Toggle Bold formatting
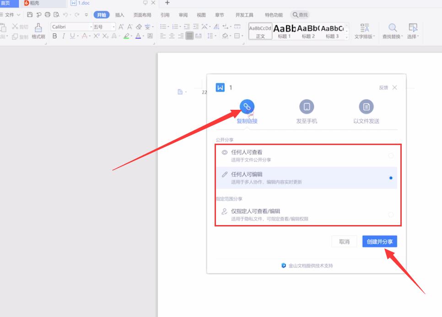This screenshot has width=442, height=317. coord(55,36)
